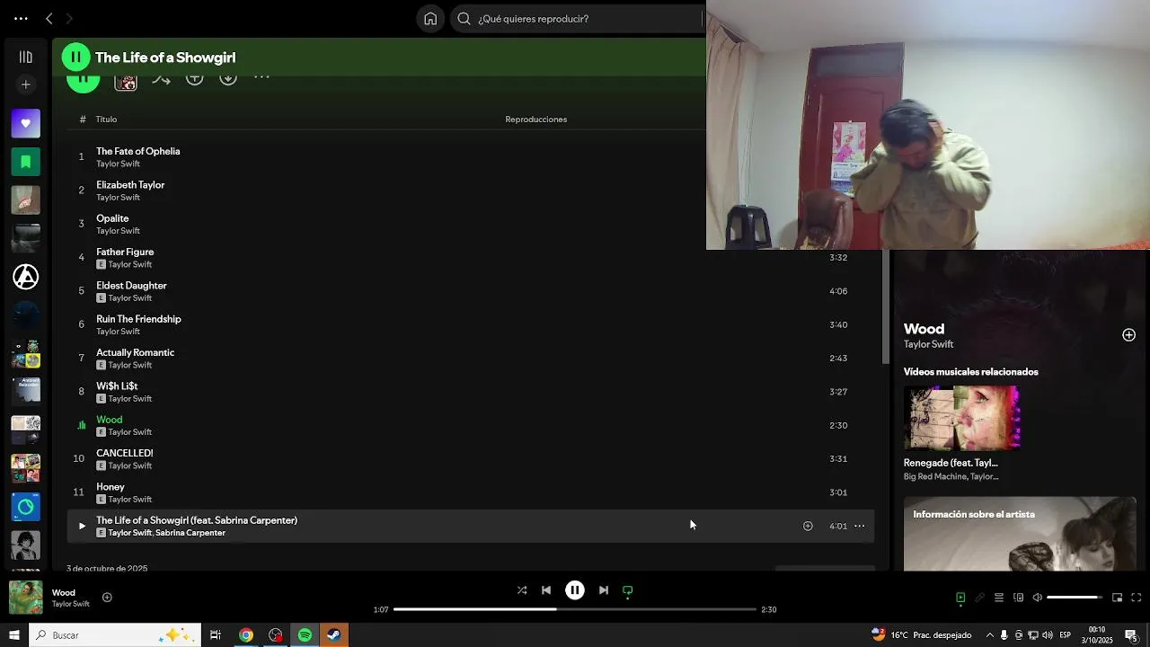This screenshot has width=1150, height=647.
Task: Open Información sobre el artista card
Action: pyautogui.click(x=1020, y=534)
